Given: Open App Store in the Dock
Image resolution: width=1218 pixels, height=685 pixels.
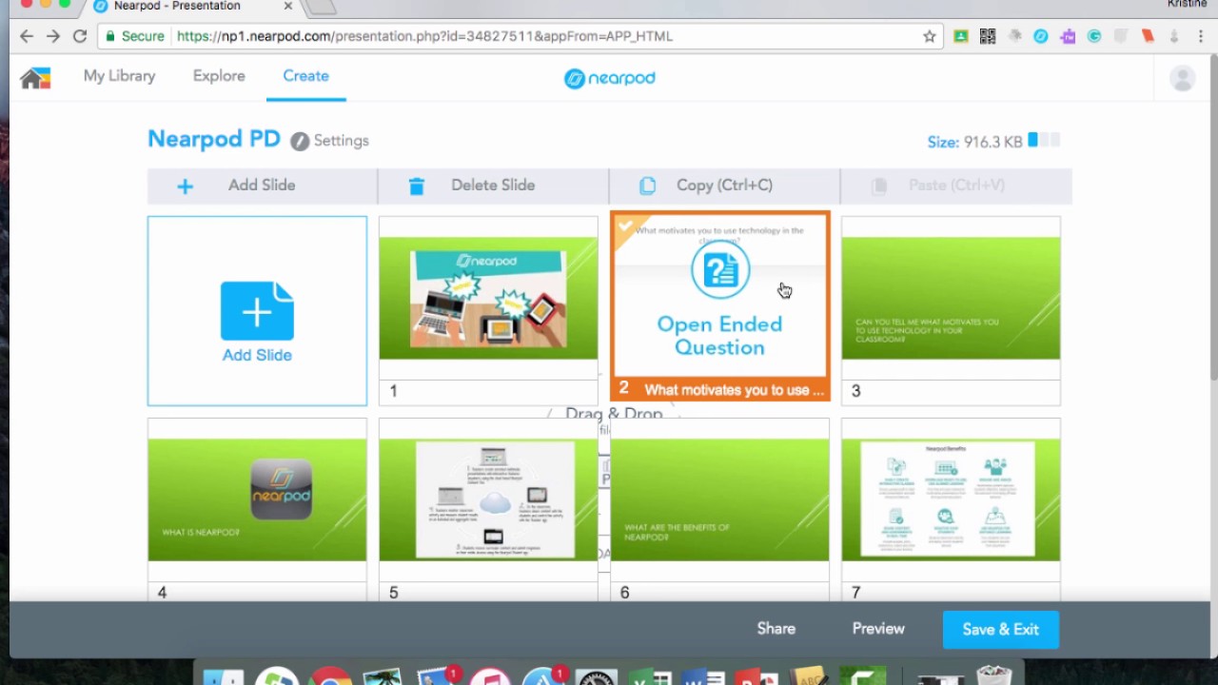Looking at the screenshot, I should point(543,677).
